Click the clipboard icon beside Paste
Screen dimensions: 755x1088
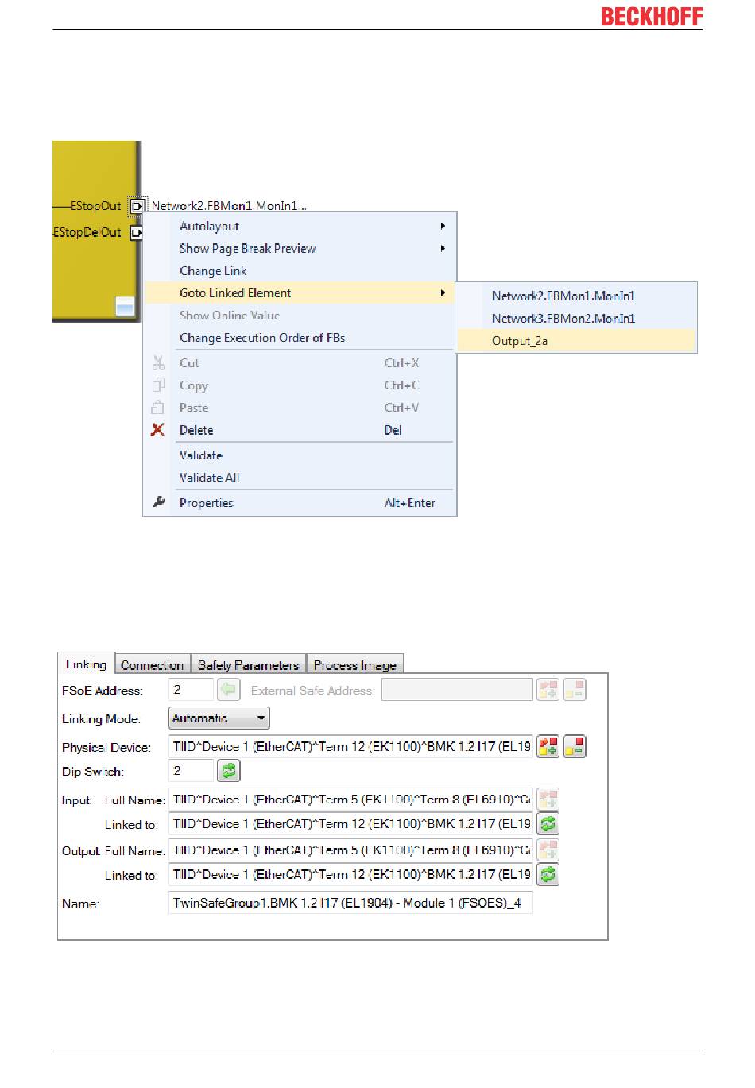click(158, 408)
